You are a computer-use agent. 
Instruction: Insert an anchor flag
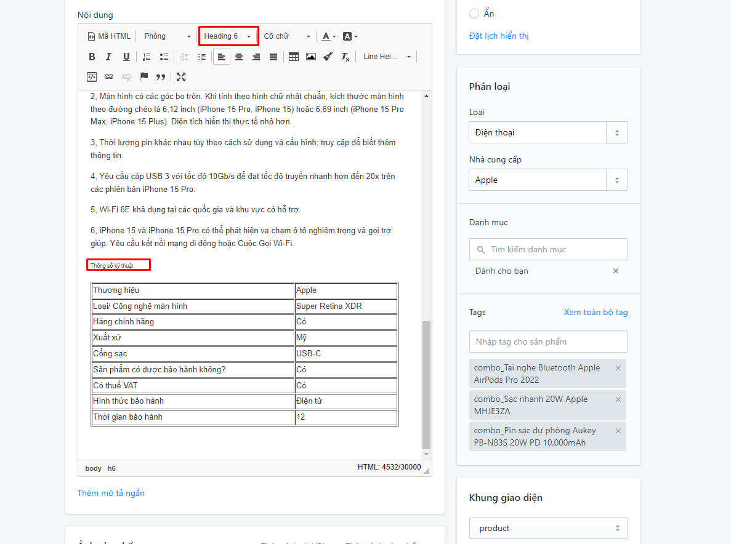click(143, 77)
